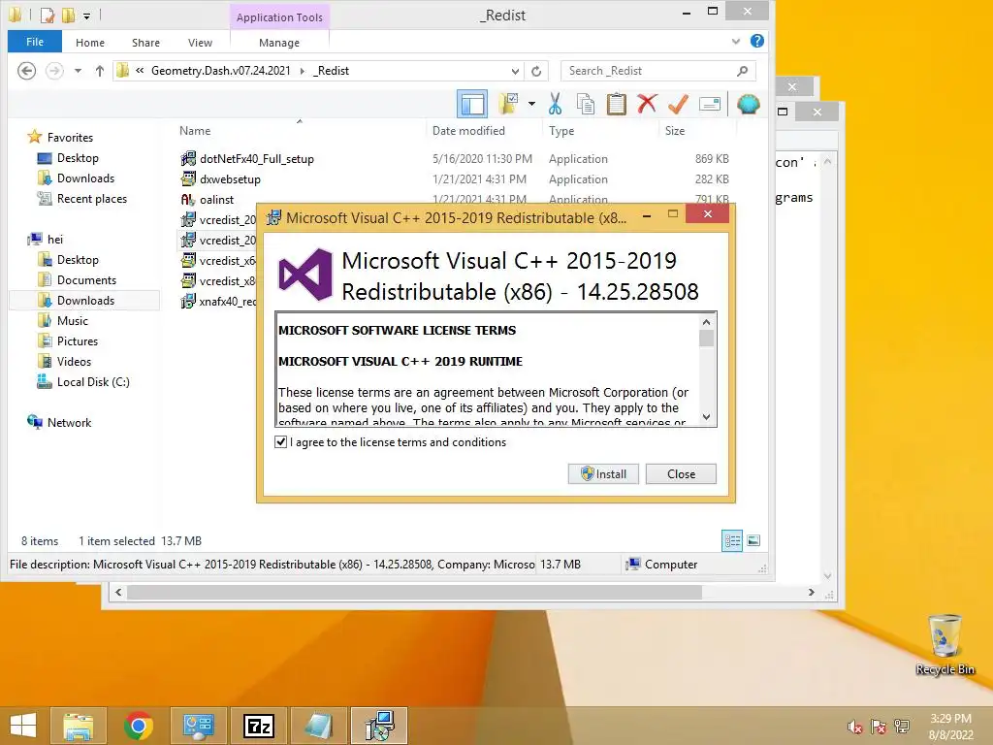This screenshot has width=993, height=745.
Task: Click the scissors Cut icon in toolbar
Action: pyautogui.click(x=556, y=104)
